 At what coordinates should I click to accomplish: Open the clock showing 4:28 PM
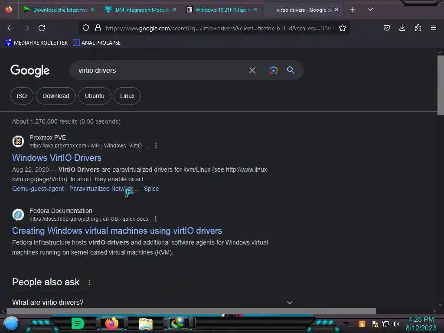pyautogui.click(x=421, y=323)
